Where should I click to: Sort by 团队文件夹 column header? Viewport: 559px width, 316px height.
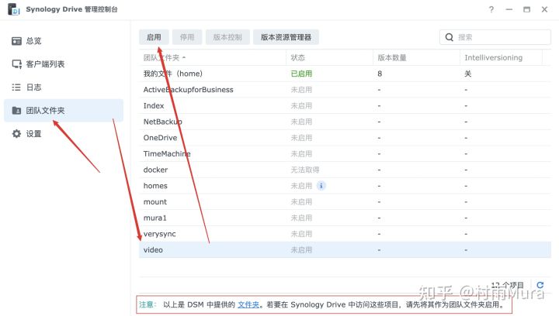(213, 57)
